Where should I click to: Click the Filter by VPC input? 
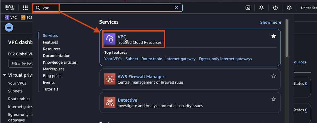(x=20, y=63)
